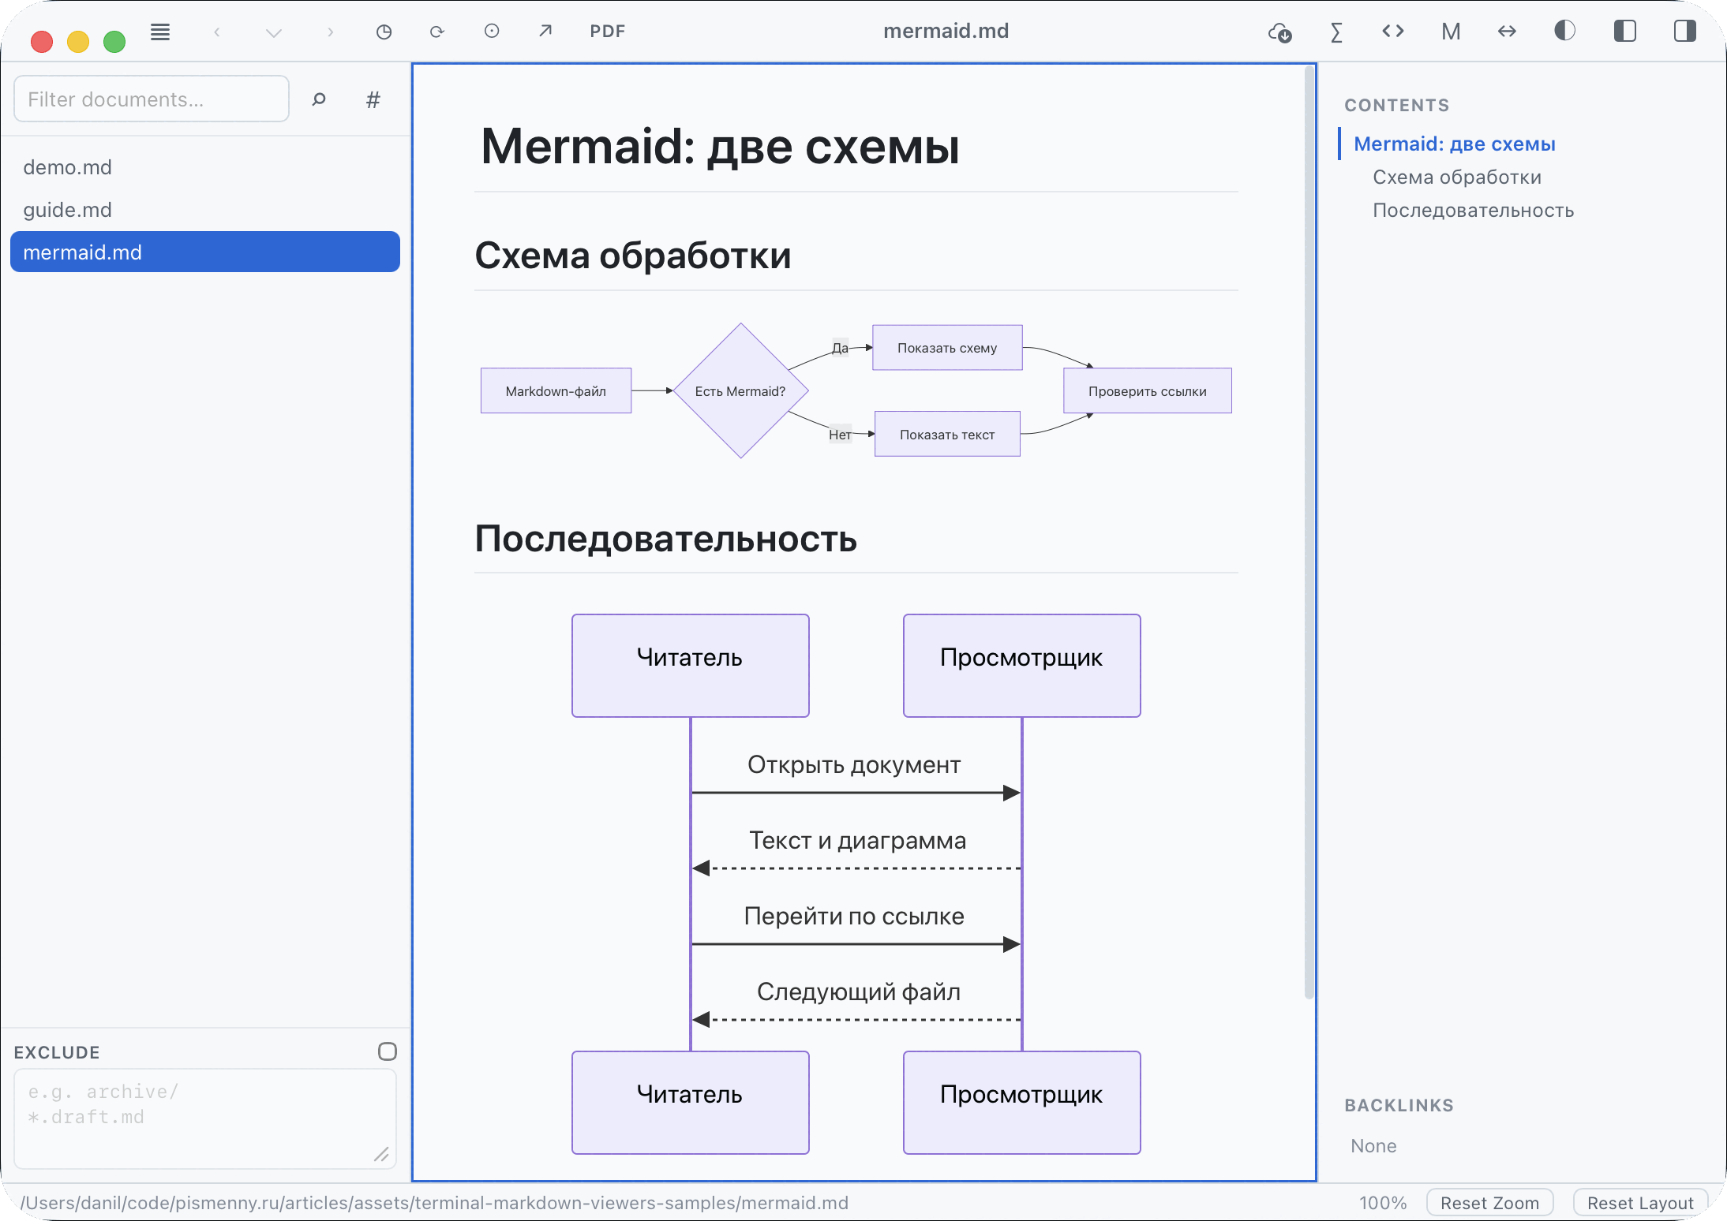
Task: Click the search magnifier icon
Action: [319, 99]
